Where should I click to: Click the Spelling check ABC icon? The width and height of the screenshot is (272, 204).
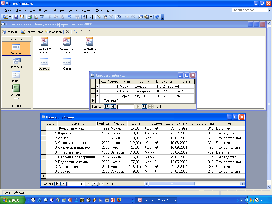click(x=42, y=17)
